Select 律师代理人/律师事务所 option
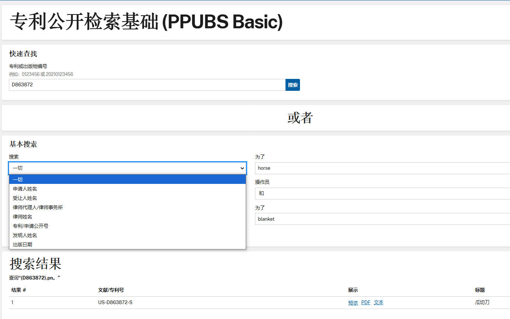The width and height of the screenshot is (510, 319). click(127, 207)
